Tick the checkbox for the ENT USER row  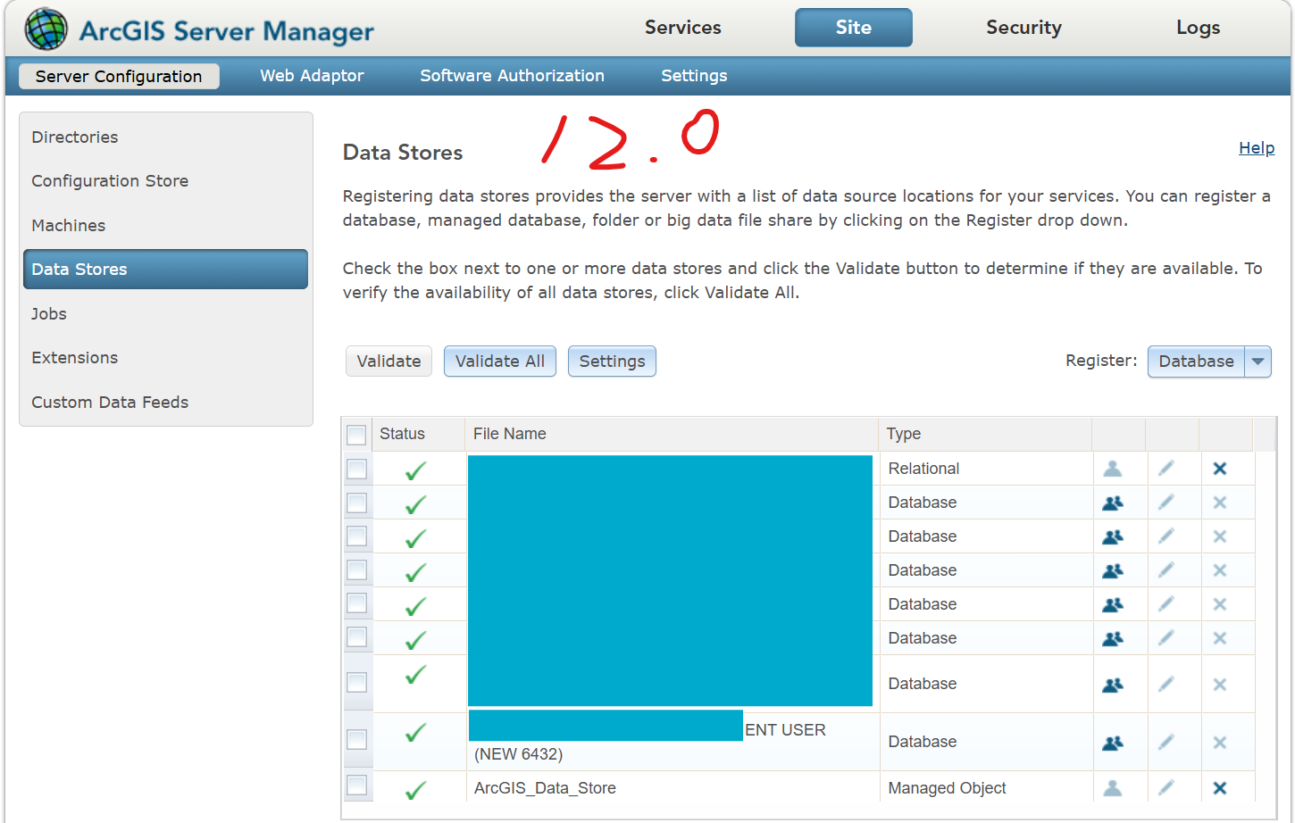coord(356,739)
